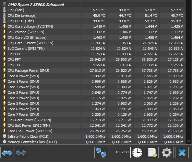192x162 pixels.
Task: Click the 37.551 A CPU EDC maximum value
Action: pos(150,54)
